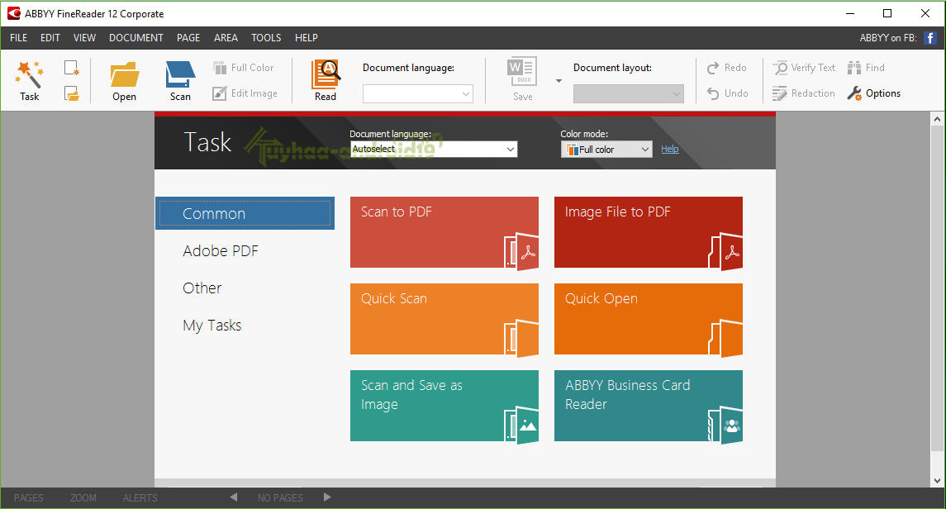Launch the Scan to PDF task
This screenshot has height=509, width=946.
click(x=444, y=232)
